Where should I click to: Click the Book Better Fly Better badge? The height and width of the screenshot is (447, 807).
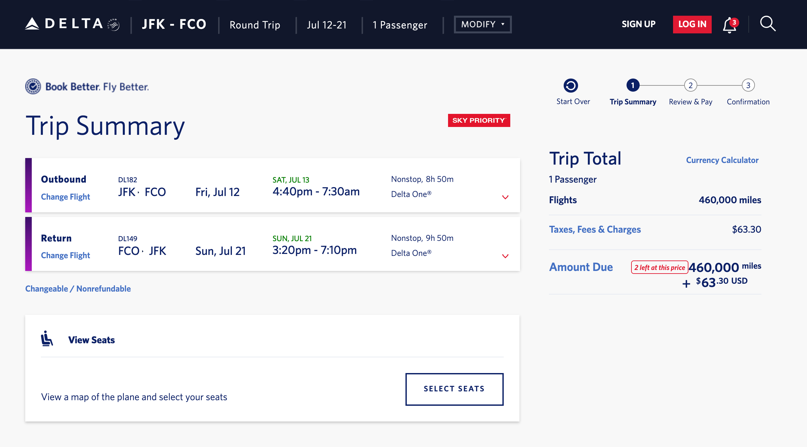click(x=87, y=86)
